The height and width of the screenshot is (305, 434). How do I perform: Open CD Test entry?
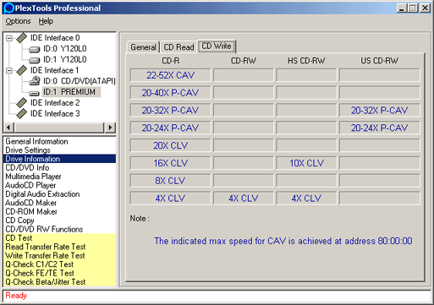(x=19, y=238)
